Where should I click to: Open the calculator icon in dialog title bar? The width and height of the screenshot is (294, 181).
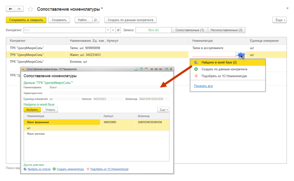point(141,69)
